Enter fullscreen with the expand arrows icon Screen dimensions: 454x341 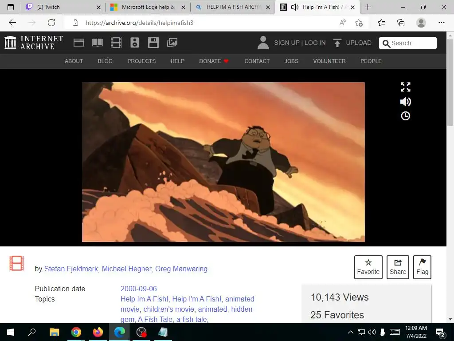point(405,87)
